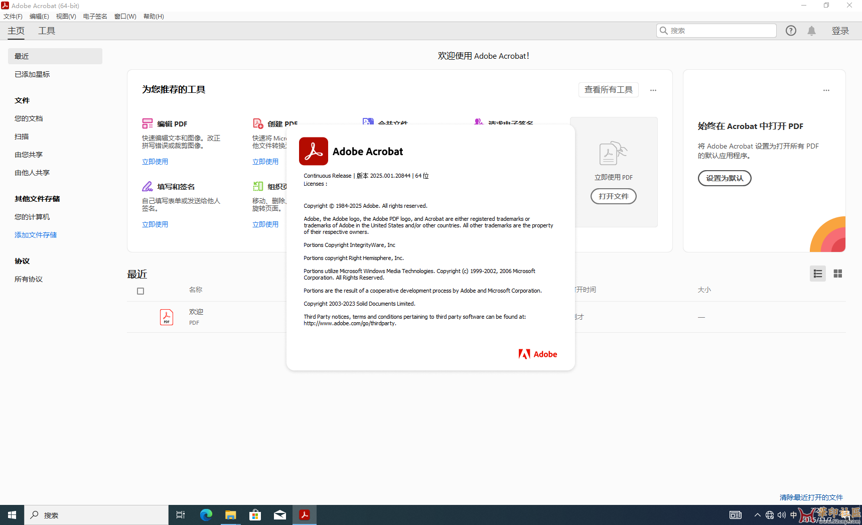Switch recent files to list view
862x525 pixels.
point(818,274)
